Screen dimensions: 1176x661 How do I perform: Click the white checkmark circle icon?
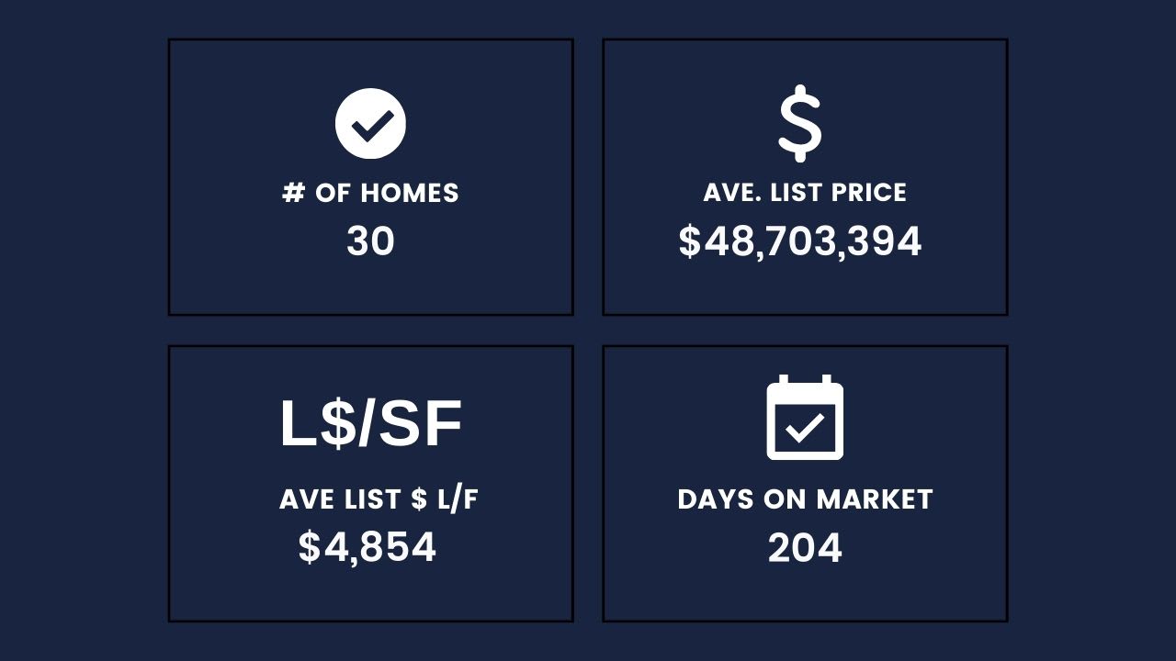370,124
